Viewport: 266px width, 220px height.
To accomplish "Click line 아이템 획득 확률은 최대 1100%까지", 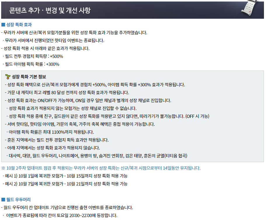I will coord(50,132).
